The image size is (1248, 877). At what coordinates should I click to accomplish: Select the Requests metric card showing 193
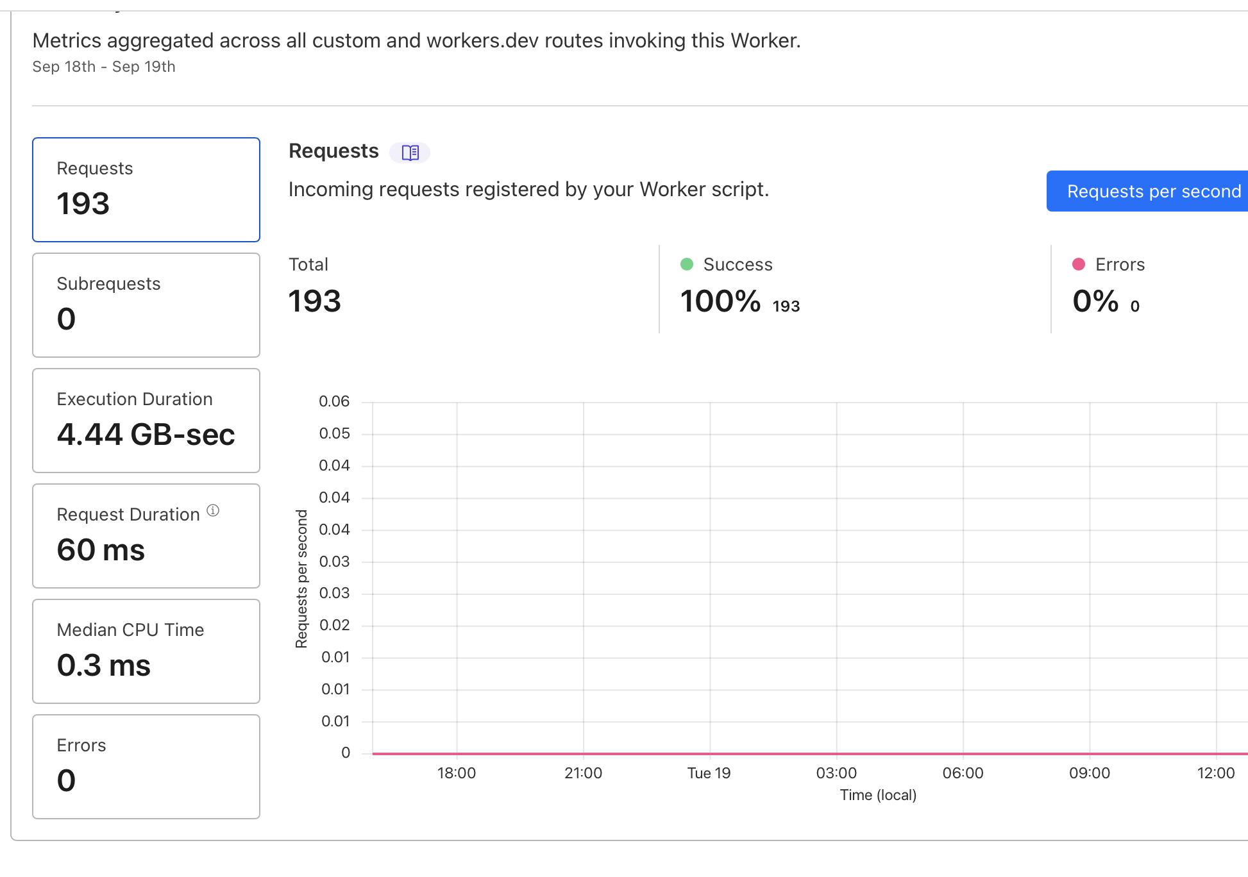point(146,190)
